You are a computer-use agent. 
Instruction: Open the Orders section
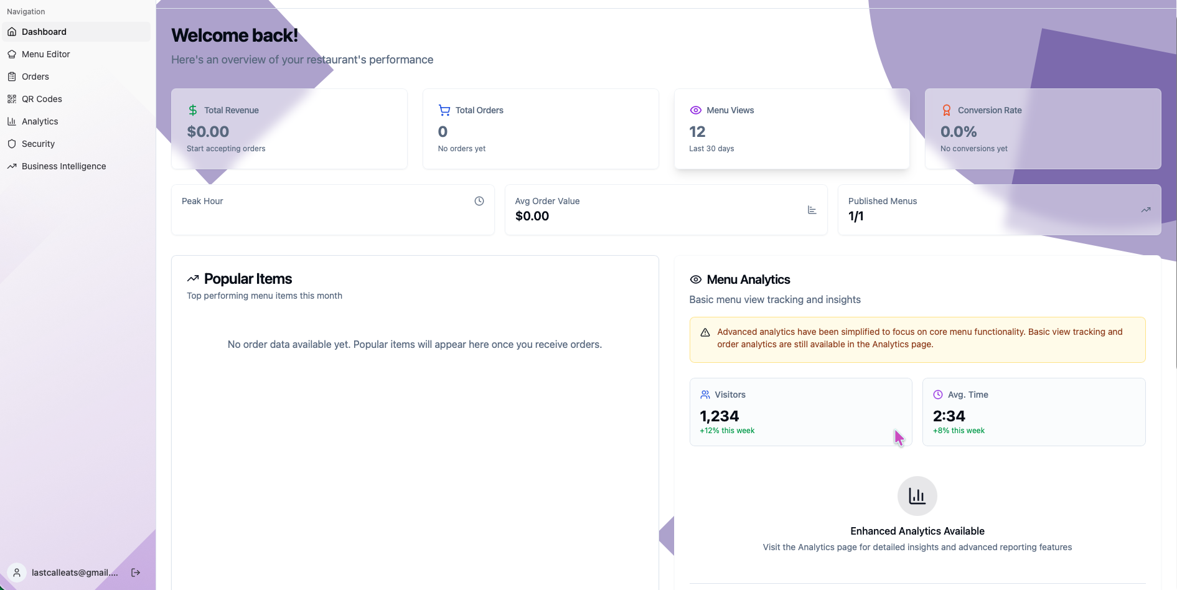(35, 77)
